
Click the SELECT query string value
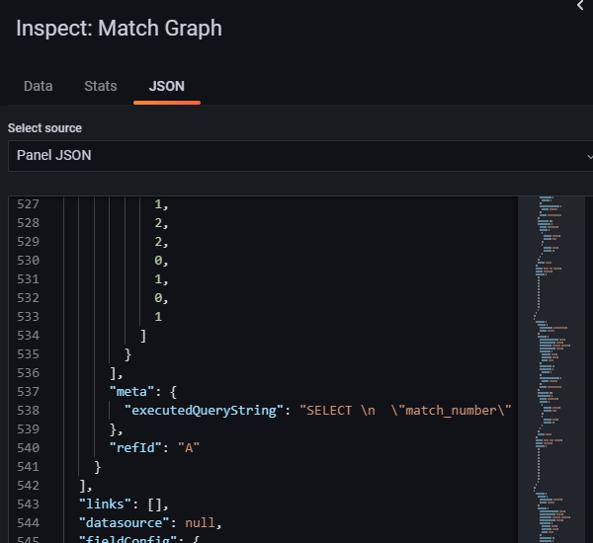tap(405, 411)
